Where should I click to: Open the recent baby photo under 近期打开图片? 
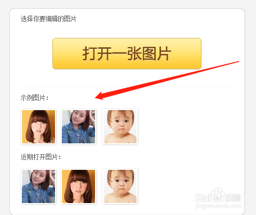(x=120, y=186)
